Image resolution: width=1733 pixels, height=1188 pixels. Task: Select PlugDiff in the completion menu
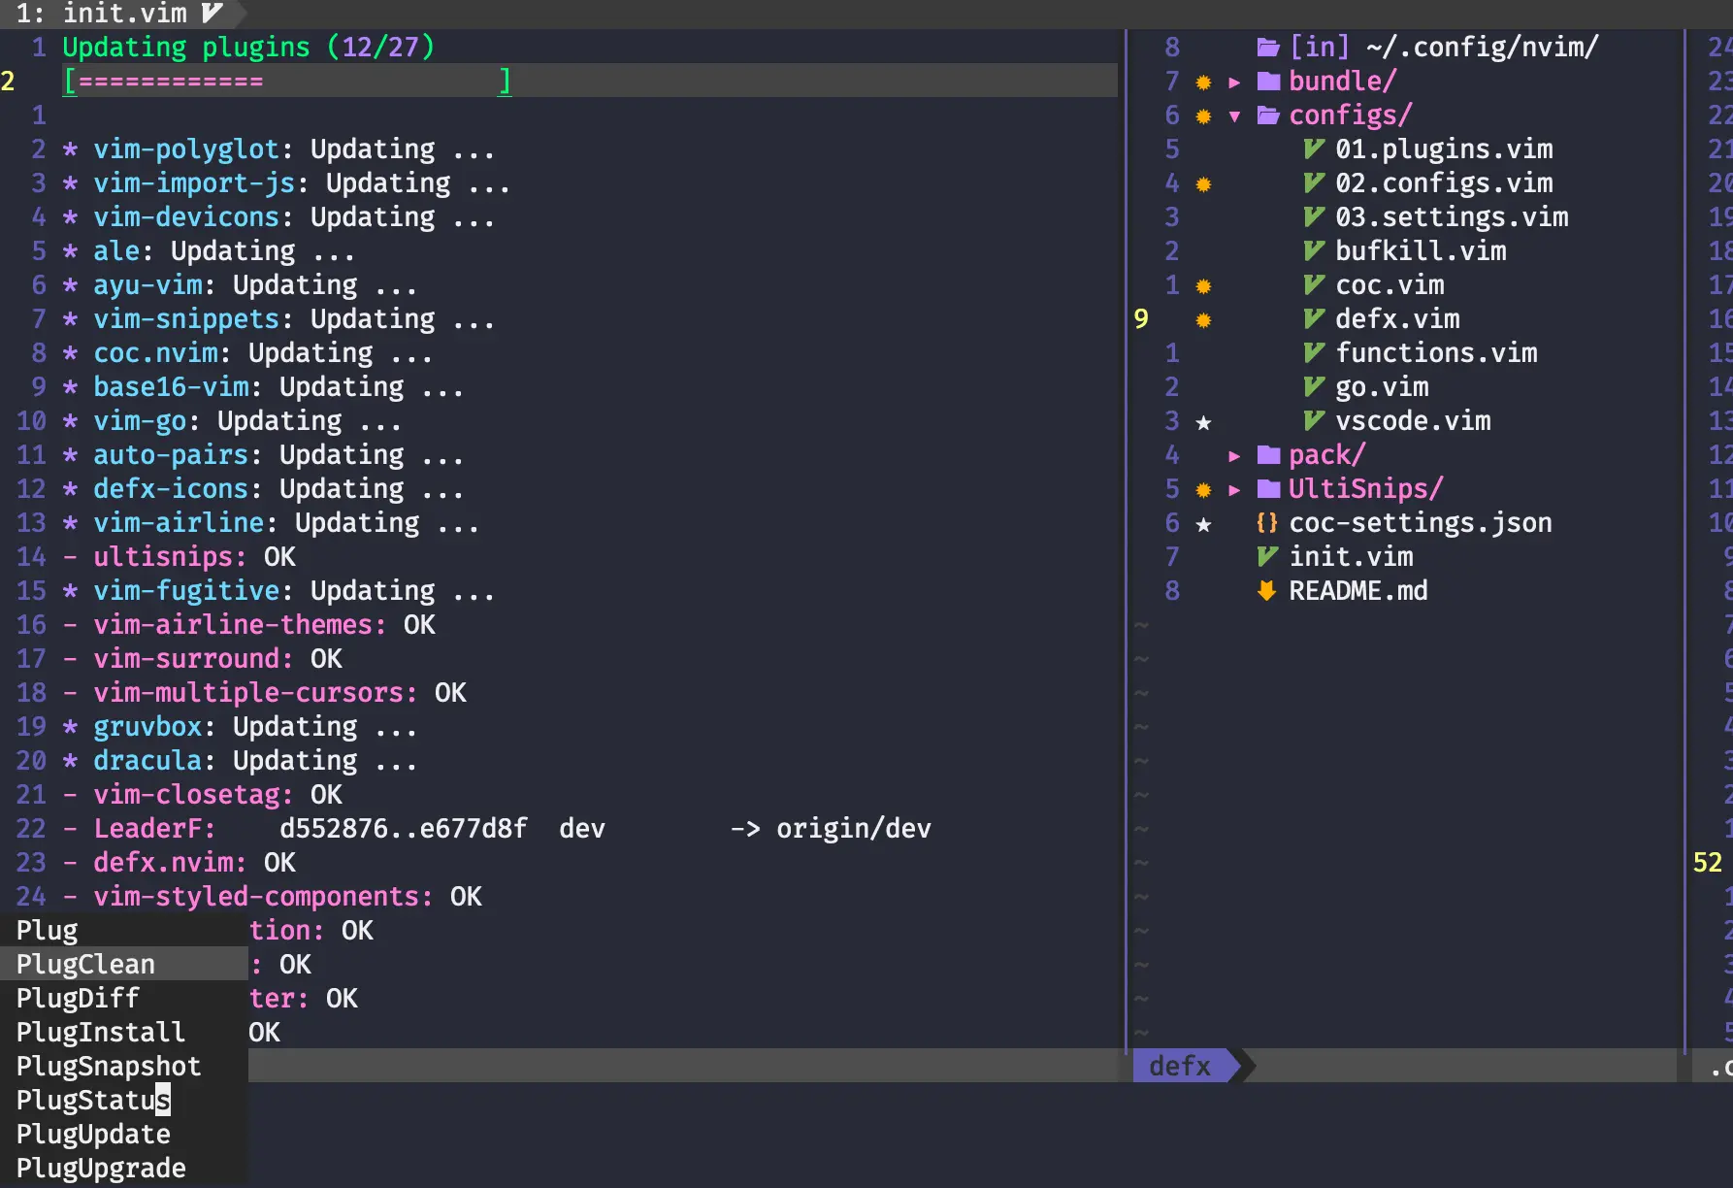pos(124,998)
